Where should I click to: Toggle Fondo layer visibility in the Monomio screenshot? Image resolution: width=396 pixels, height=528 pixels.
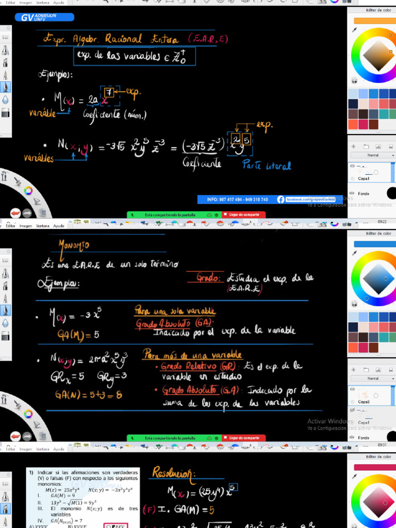pyautogui.click(x=353, y=437)
